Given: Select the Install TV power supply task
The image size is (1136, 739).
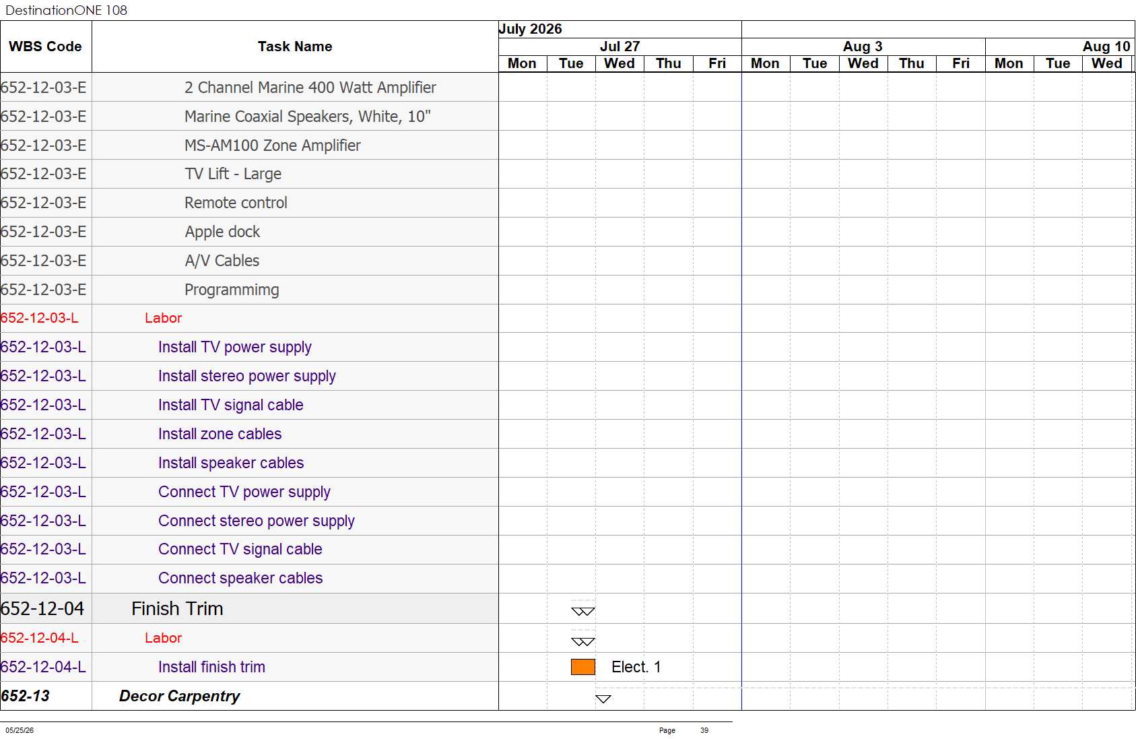Looking at the screenshot, I should pos(235,347).
